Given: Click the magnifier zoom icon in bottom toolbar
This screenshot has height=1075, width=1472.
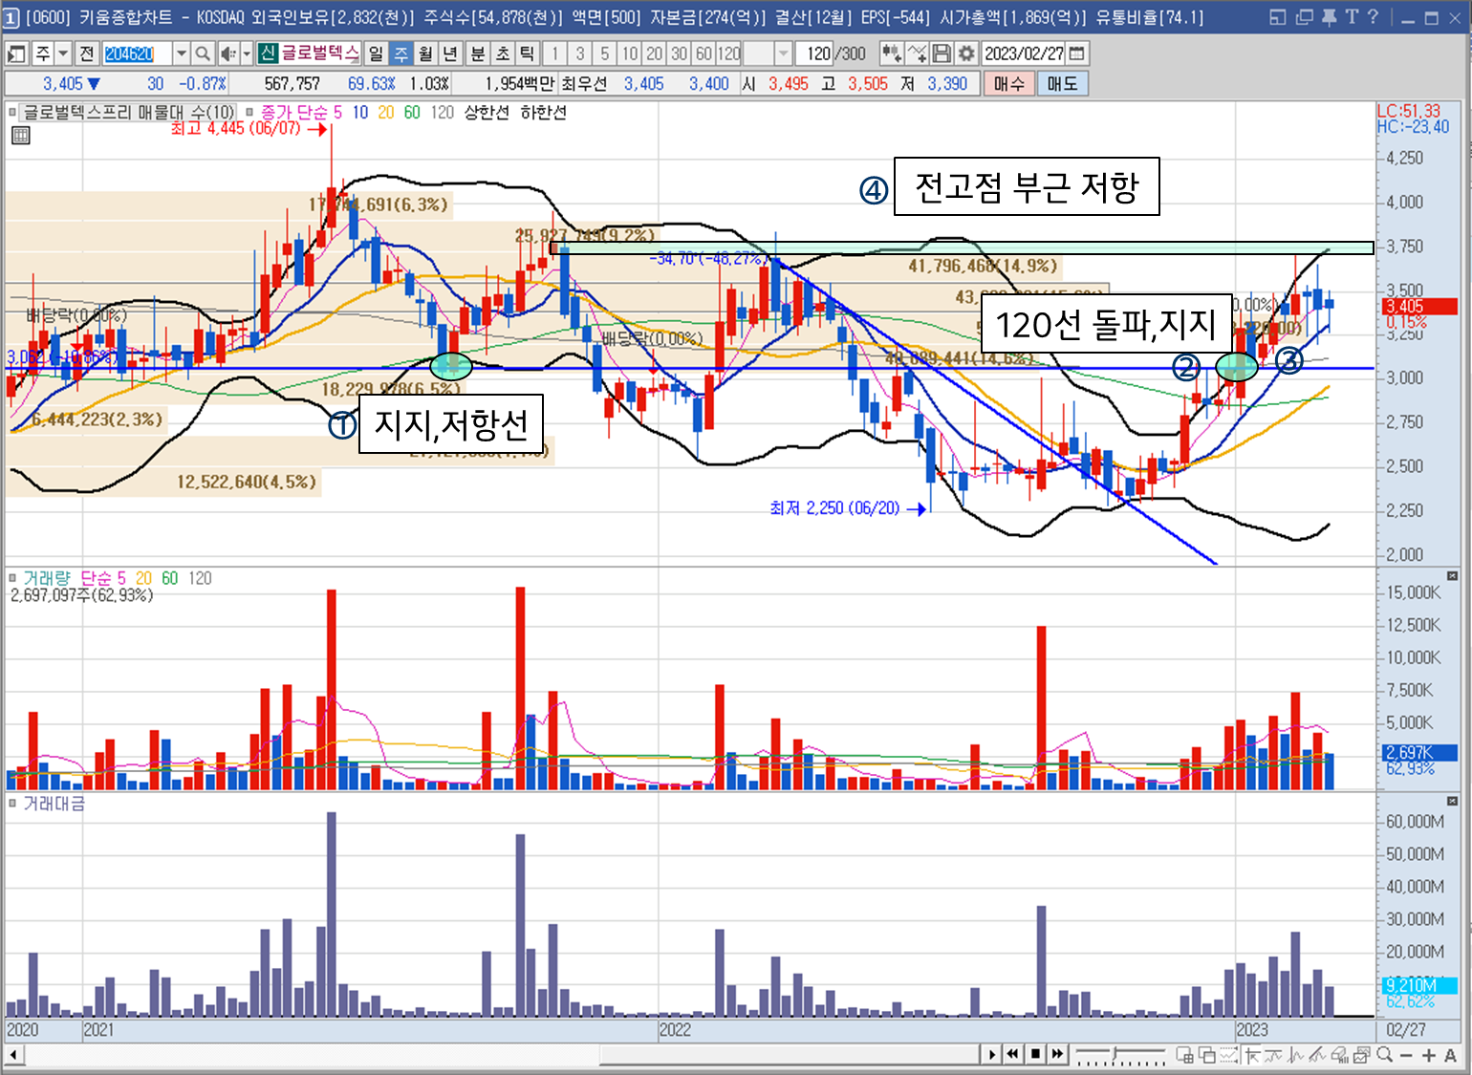Looking at the screenshot, I should 1385,1055.
